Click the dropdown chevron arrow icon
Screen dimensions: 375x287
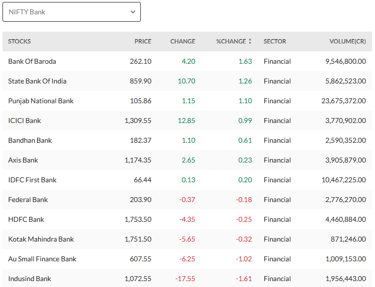coord(132,12)
